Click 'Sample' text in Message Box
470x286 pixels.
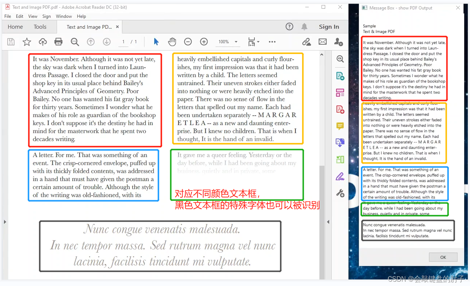[x=369, y=26]
